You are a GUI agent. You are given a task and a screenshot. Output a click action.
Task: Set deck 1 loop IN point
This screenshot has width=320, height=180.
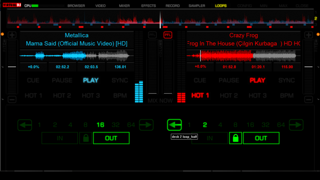60,138
